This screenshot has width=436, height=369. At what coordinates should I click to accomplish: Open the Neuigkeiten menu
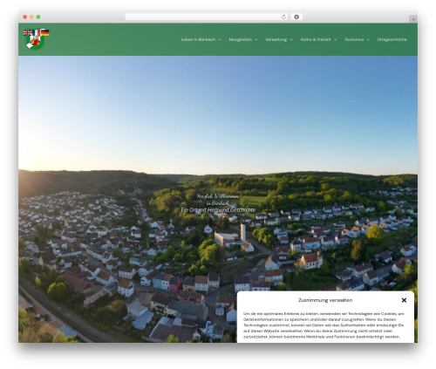tap(241, 39)
